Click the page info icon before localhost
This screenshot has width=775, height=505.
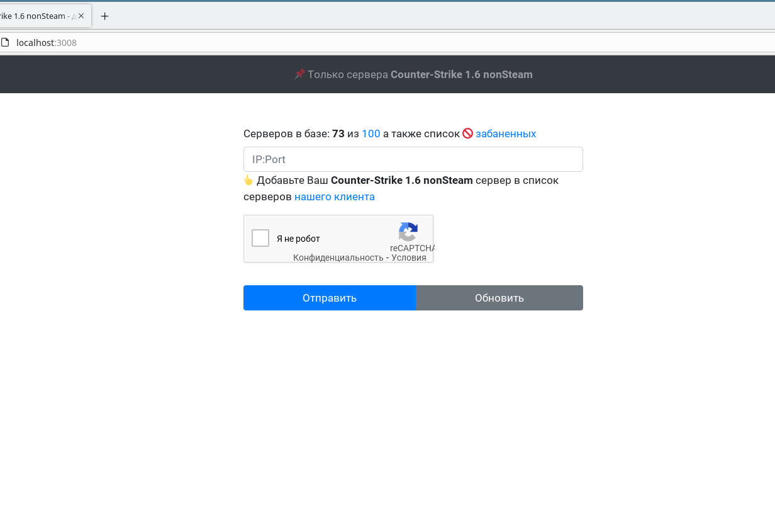[x=5, y=43]
